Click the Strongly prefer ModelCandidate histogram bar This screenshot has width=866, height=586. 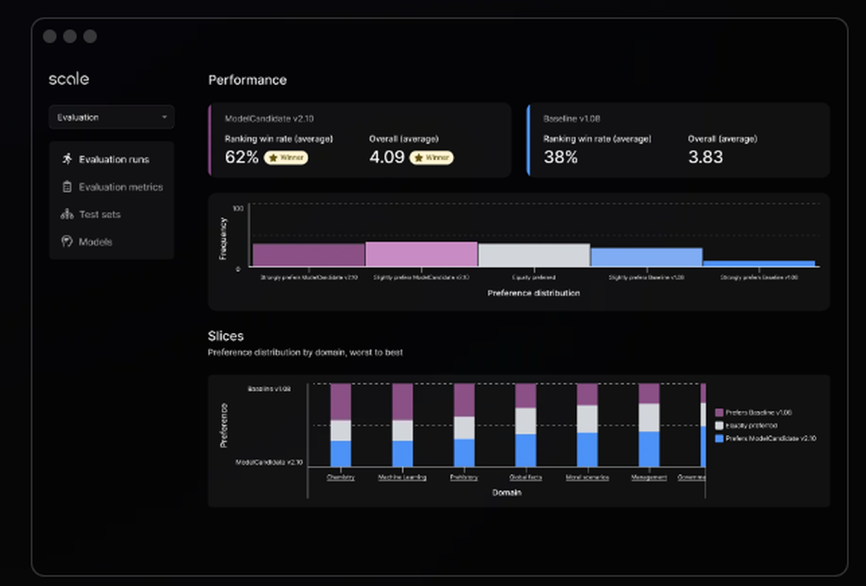pos(309,255)
